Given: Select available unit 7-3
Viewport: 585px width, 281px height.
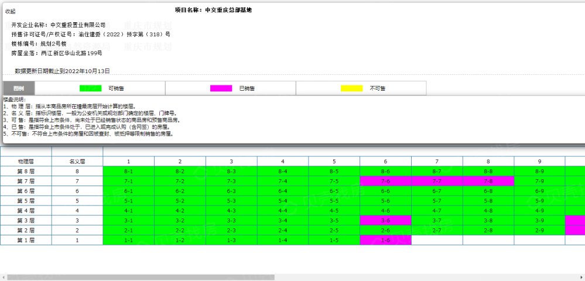Looking at the screenshot, I should pos(231,181).
